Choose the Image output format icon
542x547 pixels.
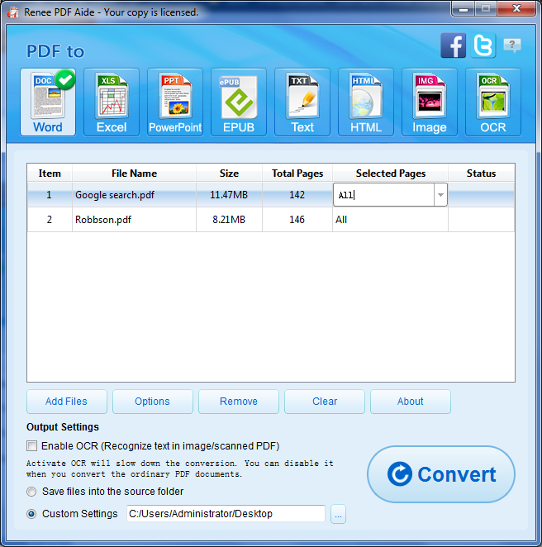(x=430, y=102)
